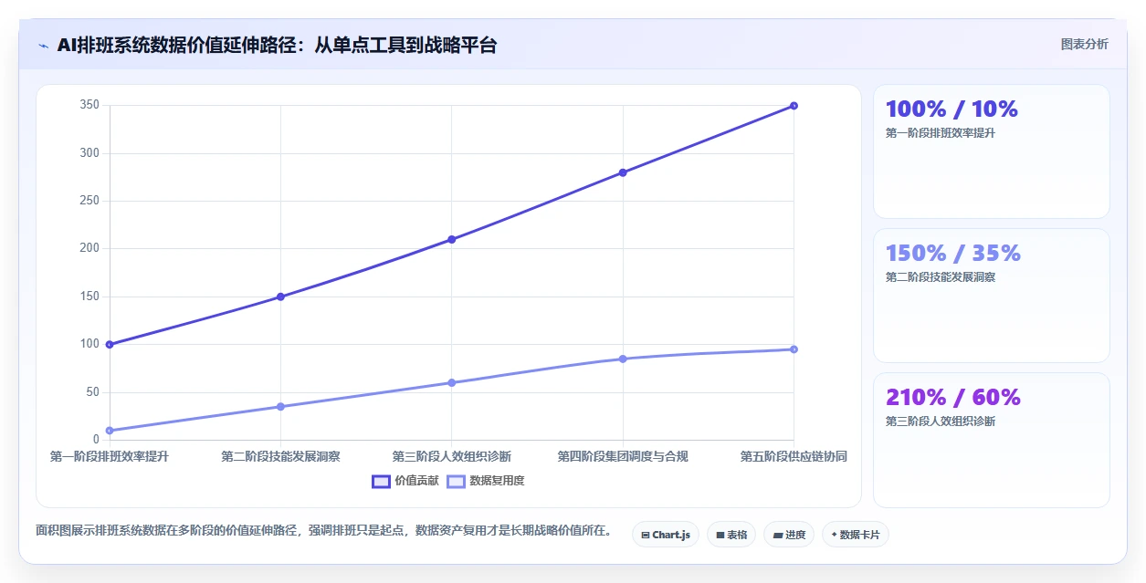
Task: Click the y-axis tick label 350
Action: pos(89,105)
